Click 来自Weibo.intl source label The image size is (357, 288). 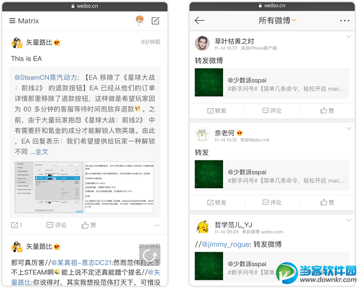coord(255,140)
